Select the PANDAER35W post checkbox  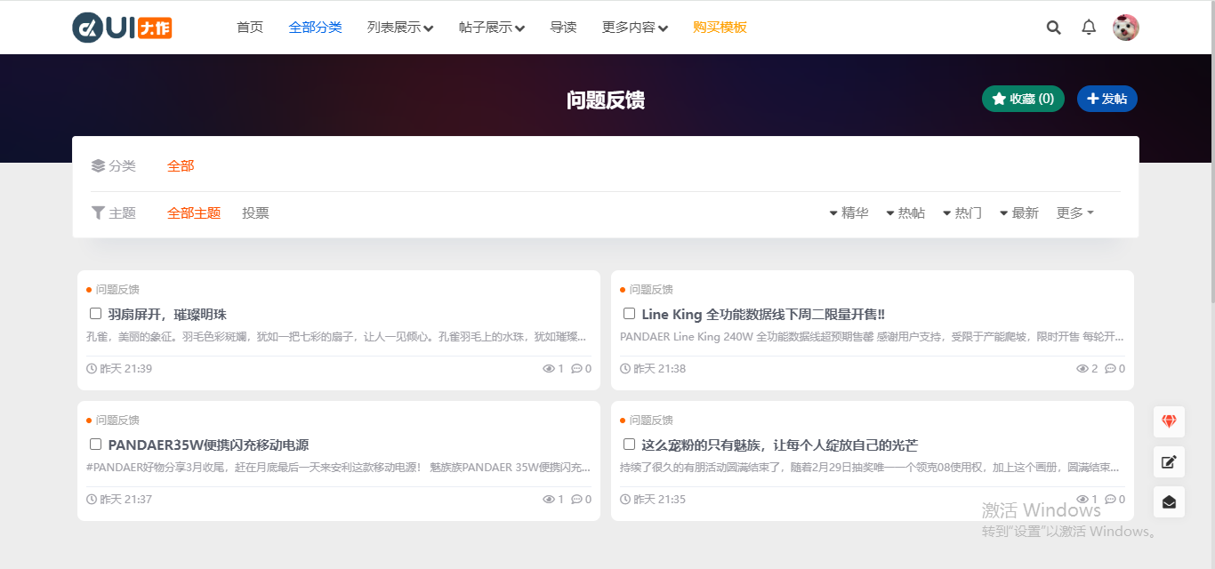(96, 445)
